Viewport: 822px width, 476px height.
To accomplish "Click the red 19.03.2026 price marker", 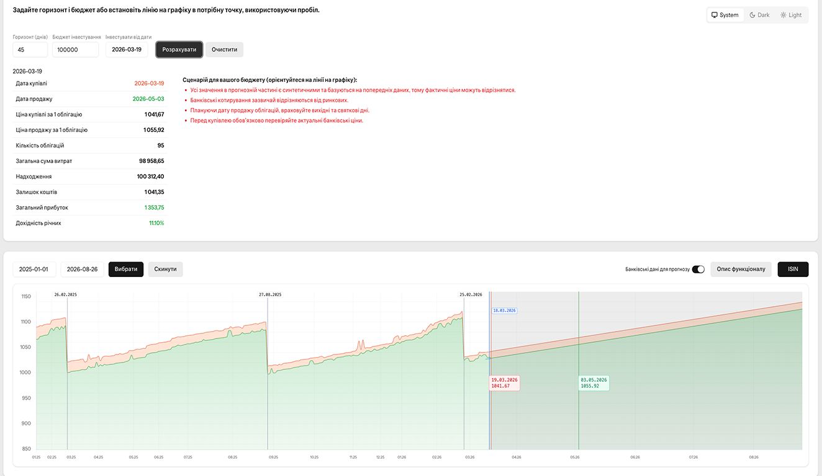I will click(504, 382).
